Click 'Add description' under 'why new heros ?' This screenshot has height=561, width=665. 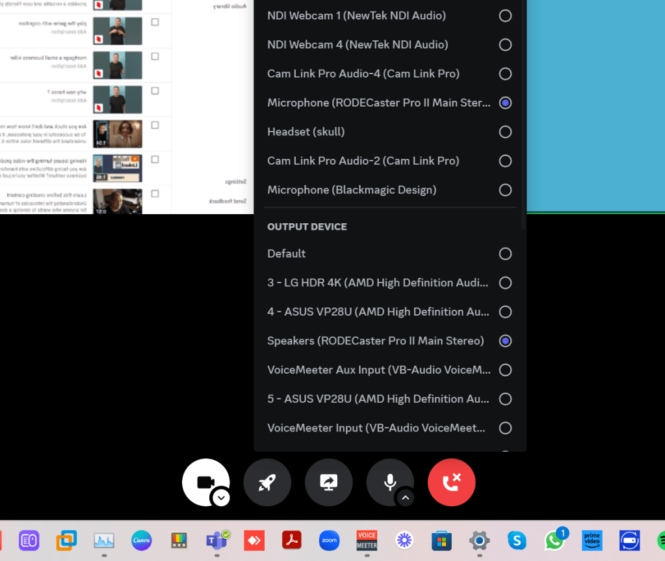coord(69,100)
